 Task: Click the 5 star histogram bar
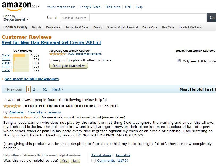click(x=21, y=55)
